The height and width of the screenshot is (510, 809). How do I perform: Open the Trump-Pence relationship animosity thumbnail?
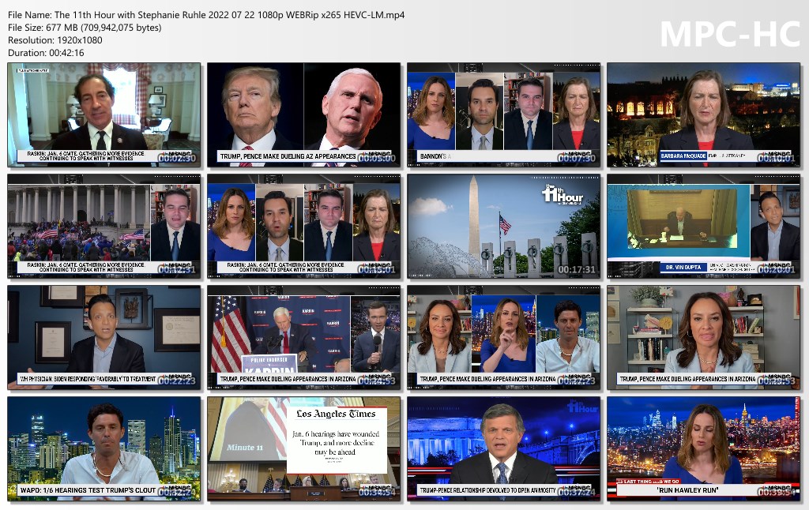[503, 449]
